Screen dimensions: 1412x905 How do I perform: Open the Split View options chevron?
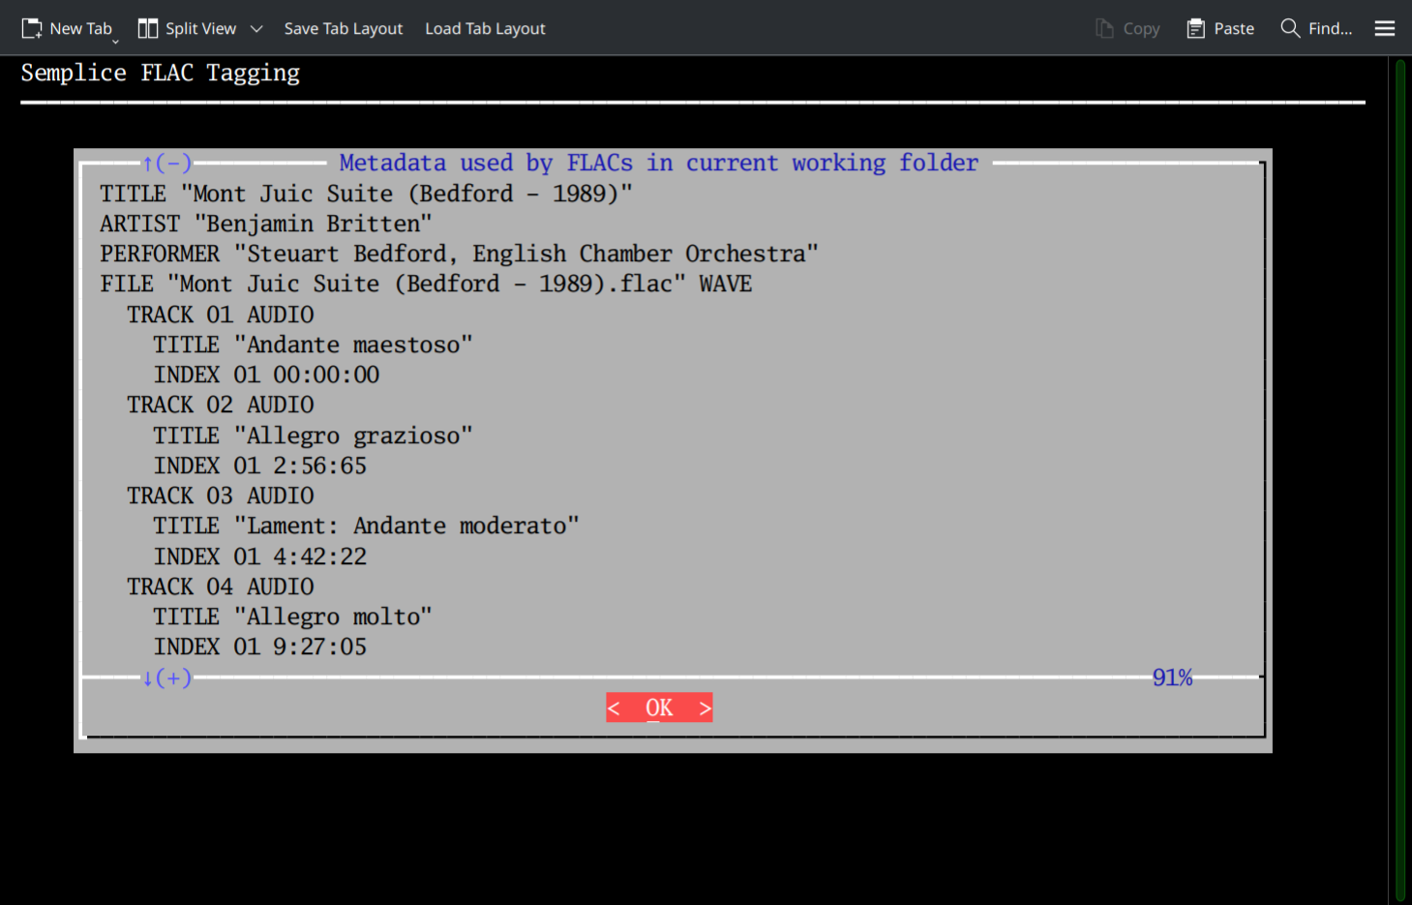pos(256,28)
